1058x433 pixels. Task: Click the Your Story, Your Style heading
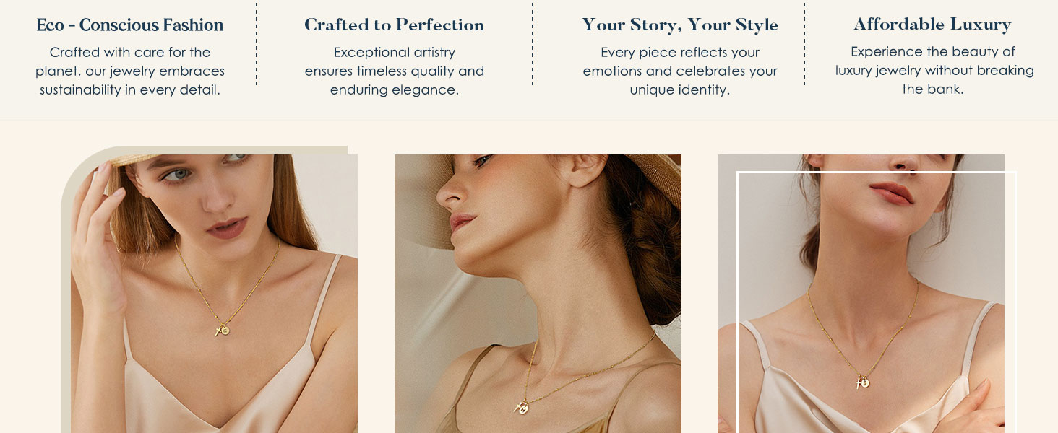[x=680, y=25]
